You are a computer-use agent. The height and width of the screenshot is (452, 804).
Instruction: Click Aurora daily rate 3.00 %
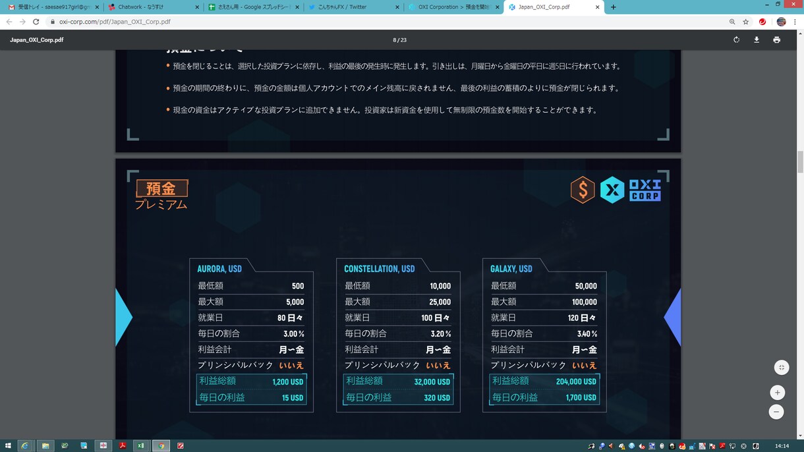coord(293,334)
